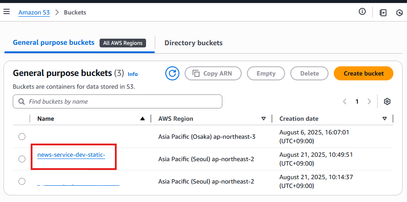
Task: Click Seoul region cell in news-service-dev-static row
Action: coord(206,159)
